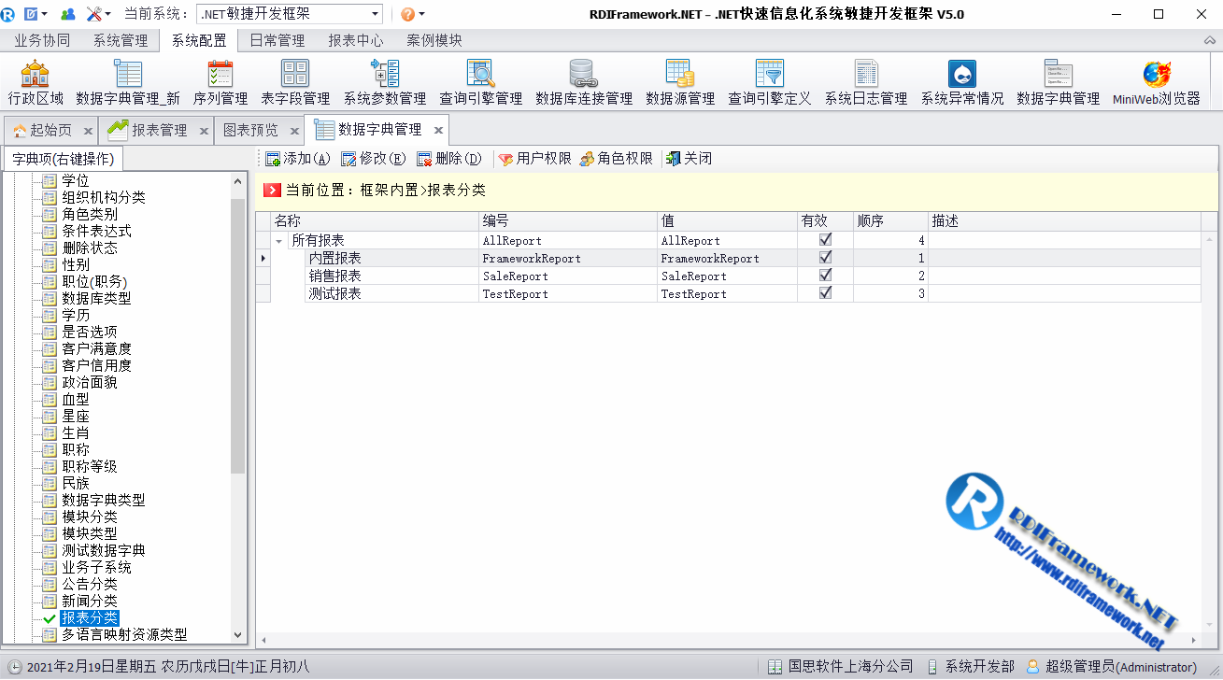Toggle 有效 checkbox for SaleReport row
1223x680 pixels.
click(825, 276)
